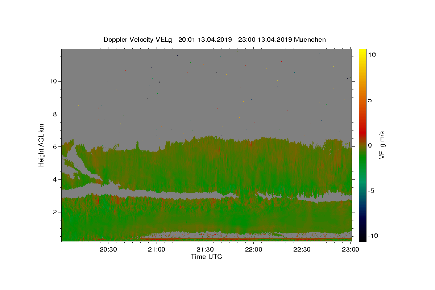Click the 22:30 time tick label
Viewport: 435px width, 290px height.
click(302, 249)
